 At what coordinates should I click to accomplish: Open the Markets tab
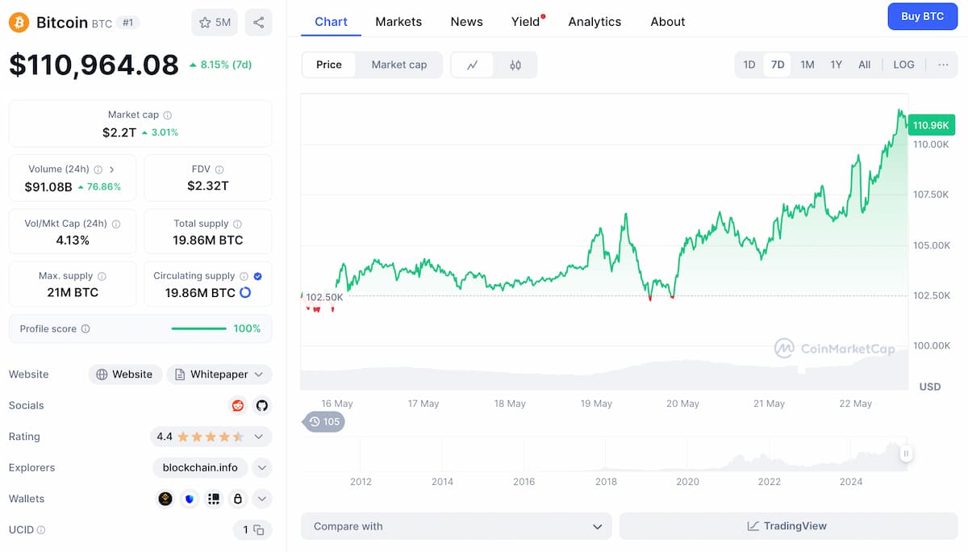pos(398,22)
